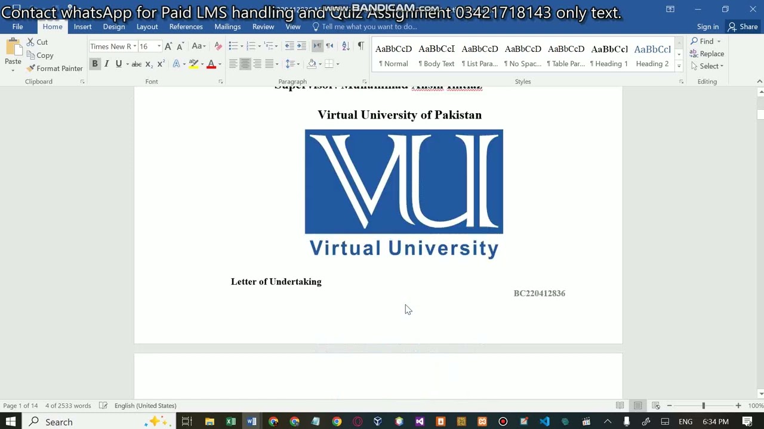Expand the Styles gallery
Viewport: 764px width, 429px height.
pyautogui.click(x=679, y=66)
